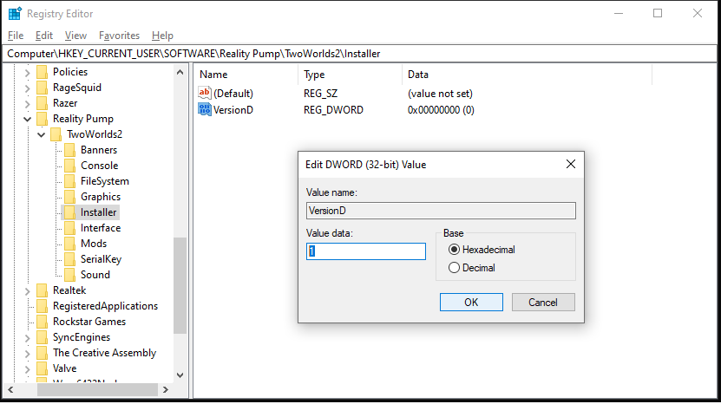Click the Installer folder icon in tree
The width and height of the screenshot is (721, 404).
(x=69, y=212)
